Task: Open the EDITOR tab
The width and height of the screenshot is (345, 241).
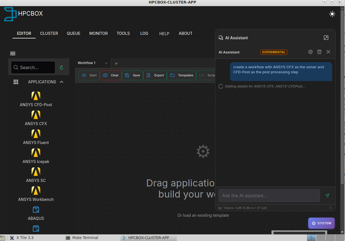Action: pos(24,33)
